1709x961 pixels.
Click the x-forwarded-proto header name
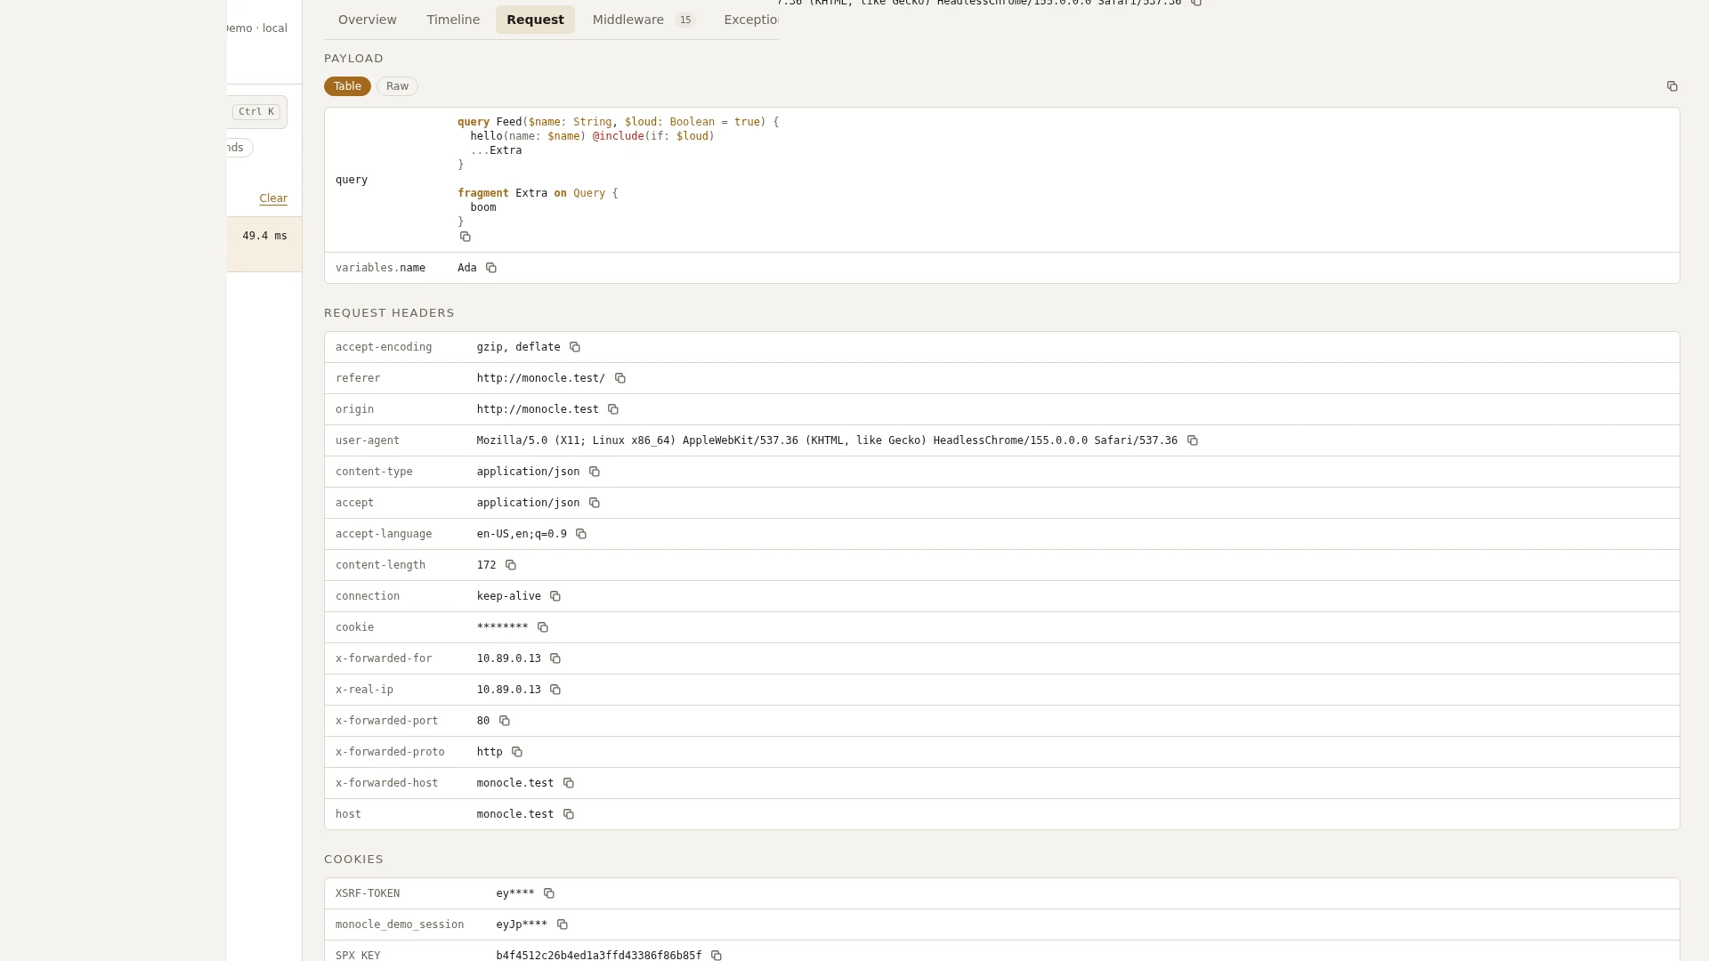[390, 752]
